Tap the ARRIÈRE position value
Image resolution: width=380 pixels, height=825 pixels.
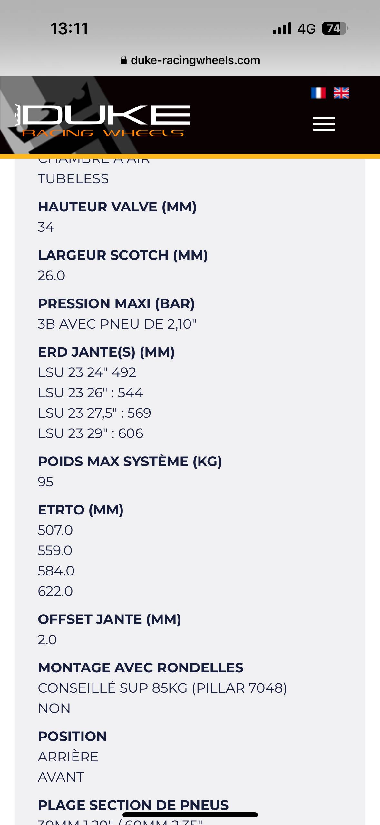click(x=68, y=757)
